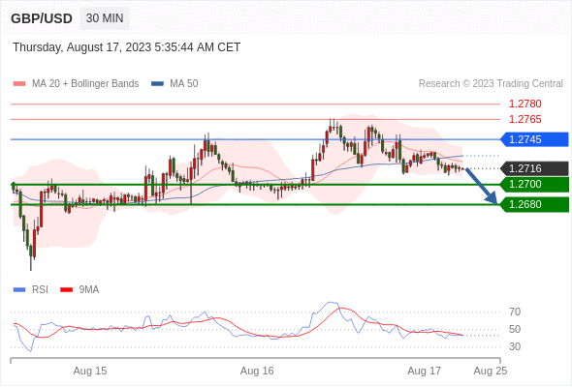
Task: Click the 1.2765 resistance level label
Action: [x=524, y=119]
